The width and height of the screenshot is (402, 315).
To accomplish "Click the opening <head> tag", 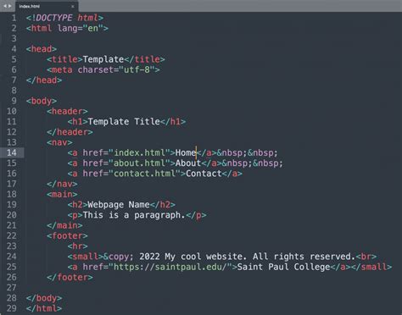I will [x=42, y=49].
